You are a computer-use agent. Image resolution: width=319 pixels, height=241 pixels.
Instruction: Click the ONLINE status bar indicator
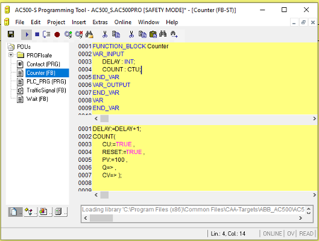(272, 234)
